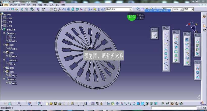Image resolution: width=207 pixels, height=111 pixels.
Task: Click the Select arrow icon on right edge
Action: 204,26
